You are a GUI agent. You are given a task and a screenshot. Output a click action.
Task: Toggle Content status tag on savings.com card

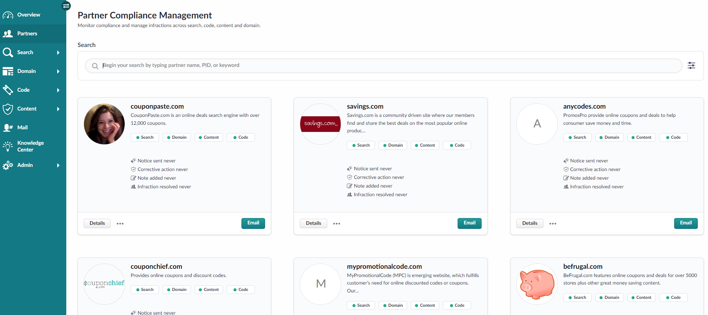[x=425, y=145]
